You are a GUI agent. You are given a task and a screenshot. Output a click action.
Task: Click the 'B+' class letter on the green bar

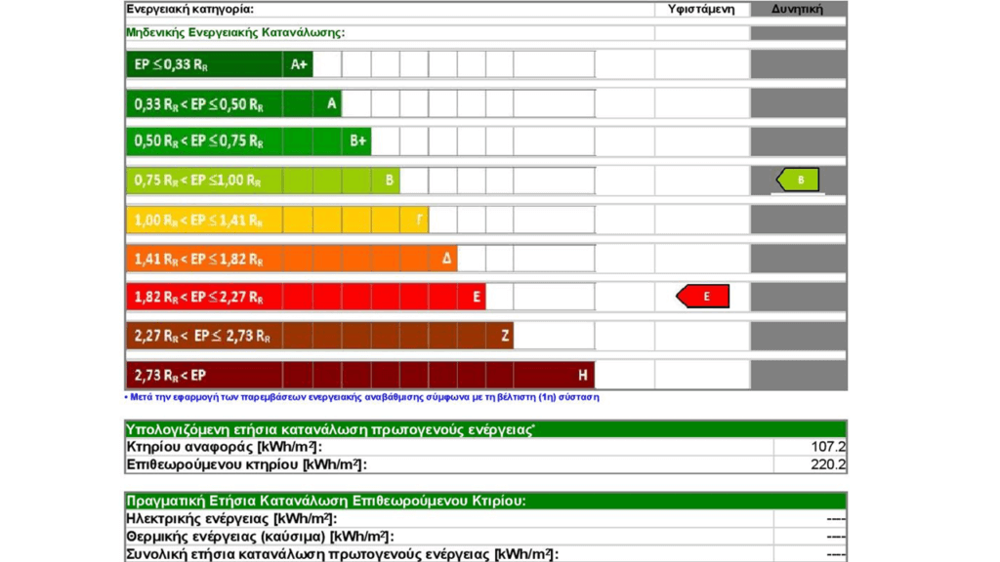(x=357, y=140)
